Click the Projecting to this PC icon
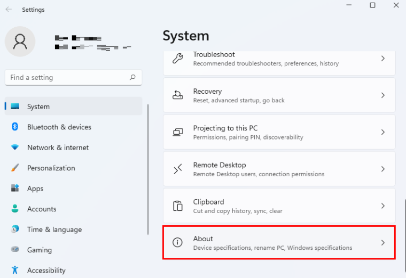Screen dimensions: 406x278 click(x=177, y=132)
